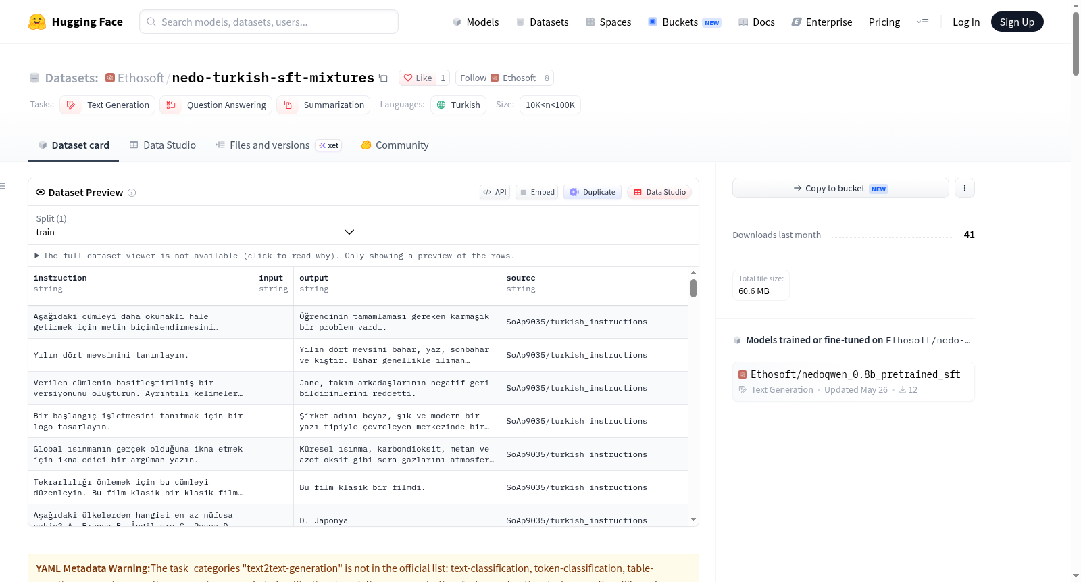Click the Docs book icon in navbar
Image resolution: width=1081 pixels, height=582 pixels.
(x=743, y=22)
